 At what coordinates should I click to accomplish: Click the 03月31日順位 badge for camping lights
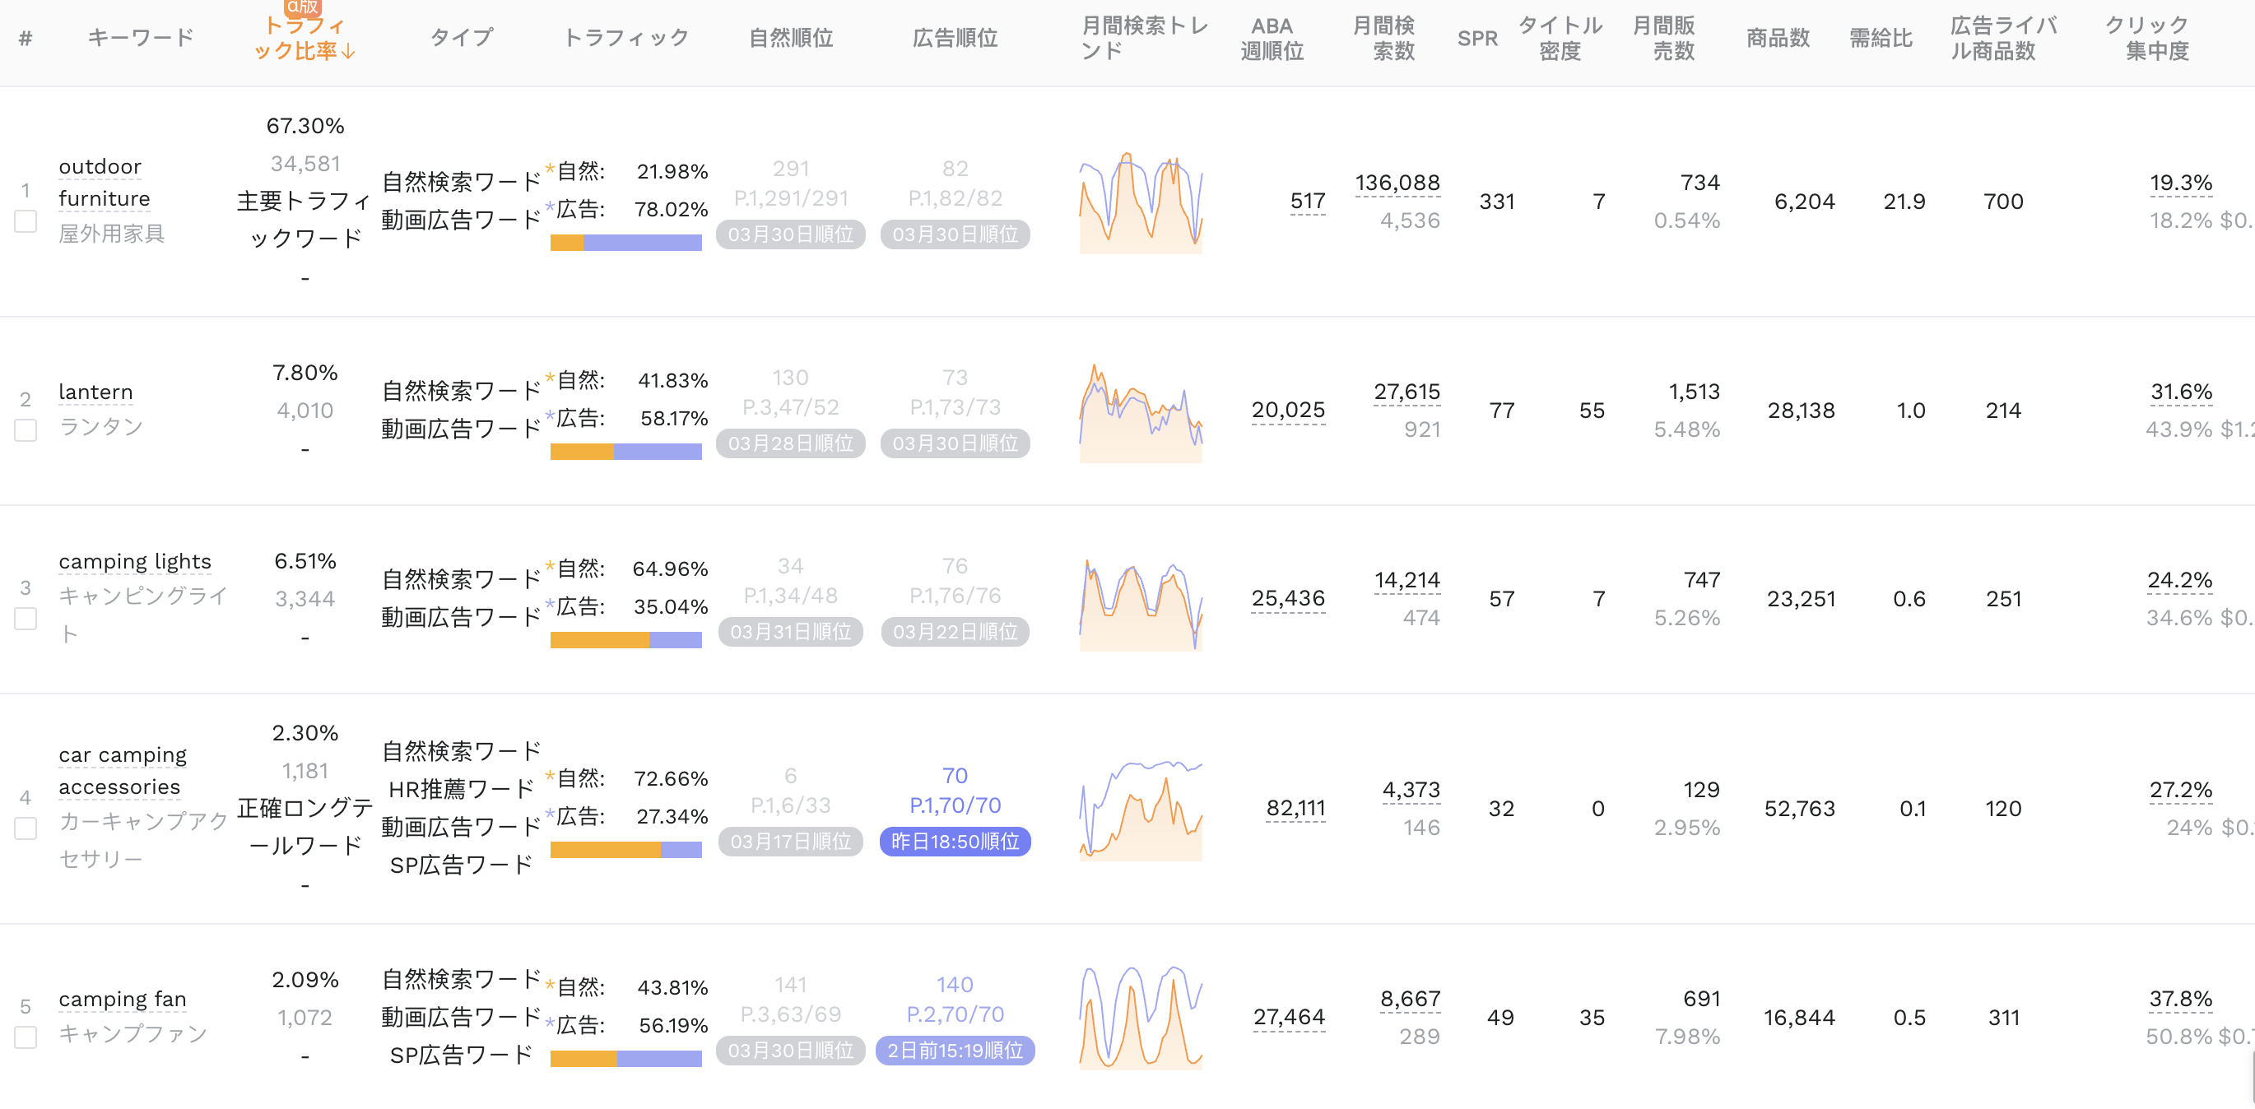pyautogui.click(x=790, y=632)
